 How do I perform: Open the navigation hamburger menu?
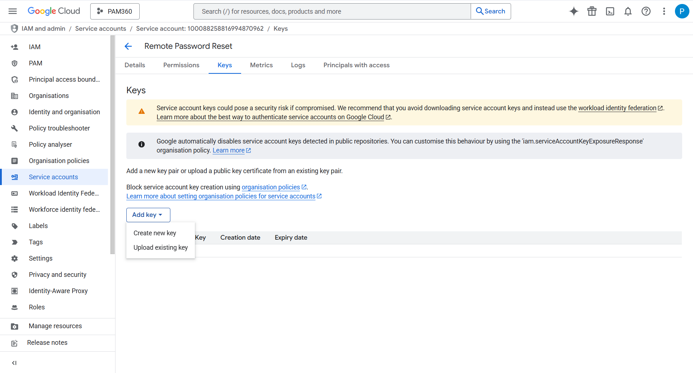[12, 11]
